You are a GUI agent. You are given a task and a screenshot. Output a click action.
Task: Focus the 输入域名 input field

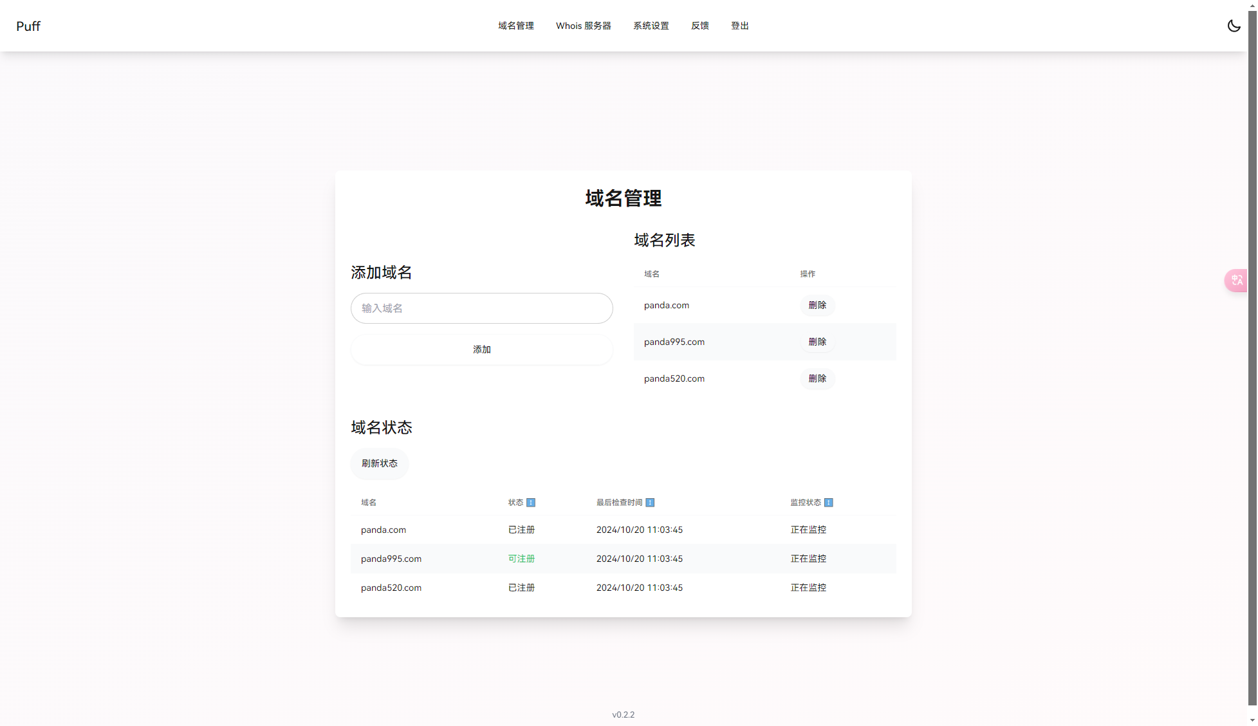click(x=482, y=308)
